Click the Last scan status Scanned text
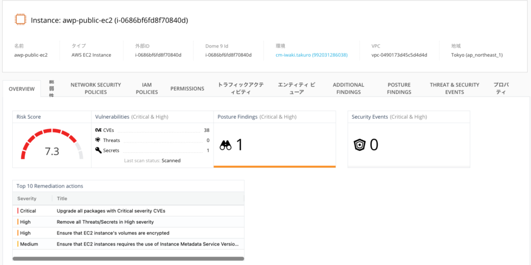Viewport: 531px width, 265px height. [x=171, y=161]
